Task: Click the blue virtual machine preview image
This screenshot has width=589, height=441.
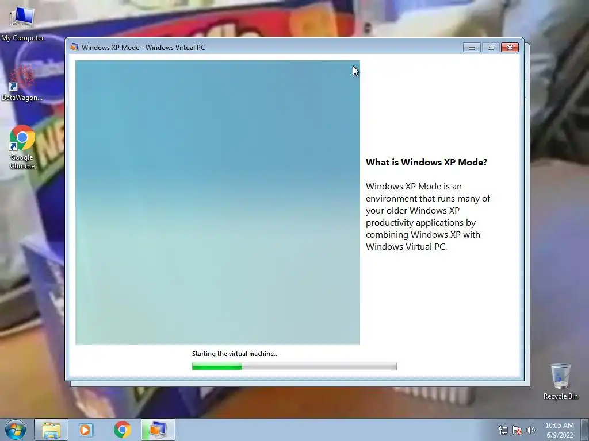Action: (x=217, y=202)
